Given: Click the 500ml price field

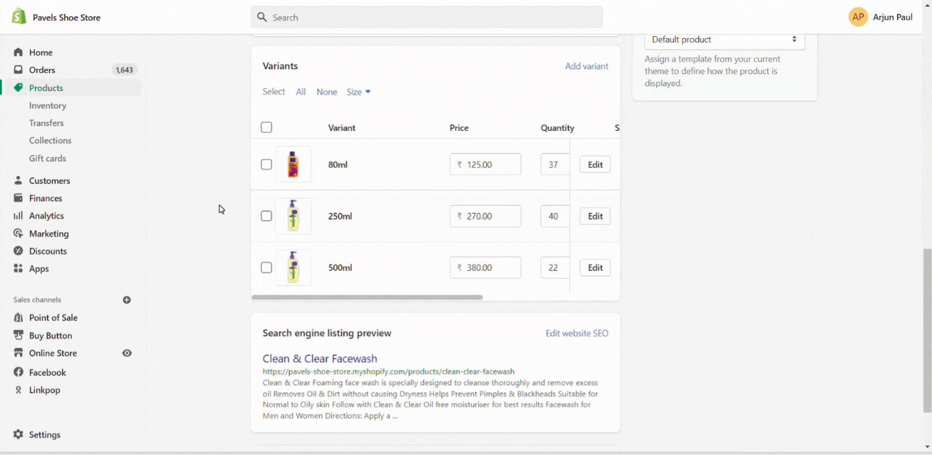Looking at the screenshot, I should (485, 267).
